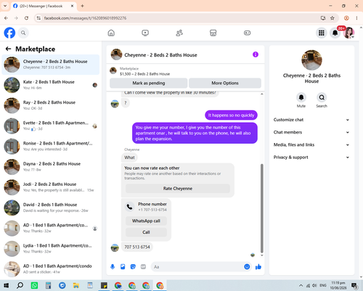Click Mark as pending button
The width and height of the screenshot is (363, 291).
(x=149, y=83)
